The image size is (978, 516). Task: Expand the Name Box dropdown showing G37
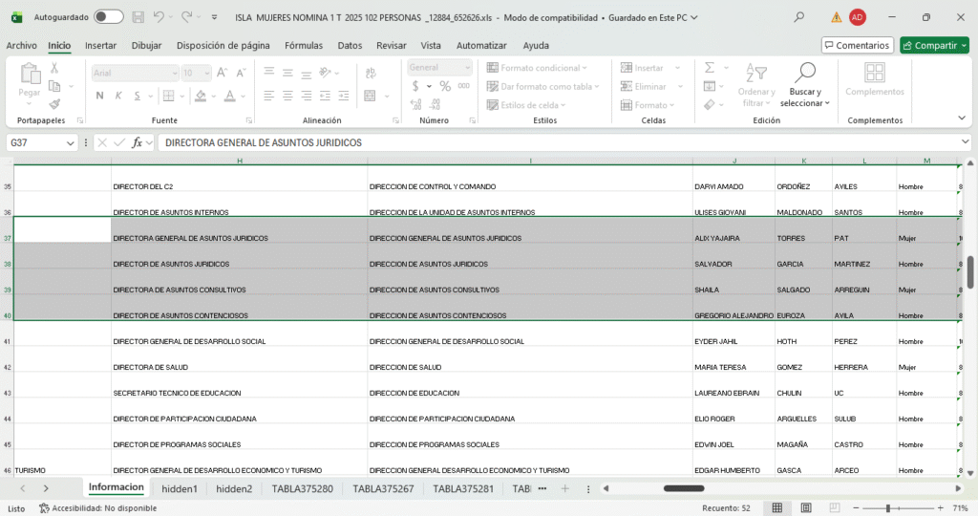[70, 142]
